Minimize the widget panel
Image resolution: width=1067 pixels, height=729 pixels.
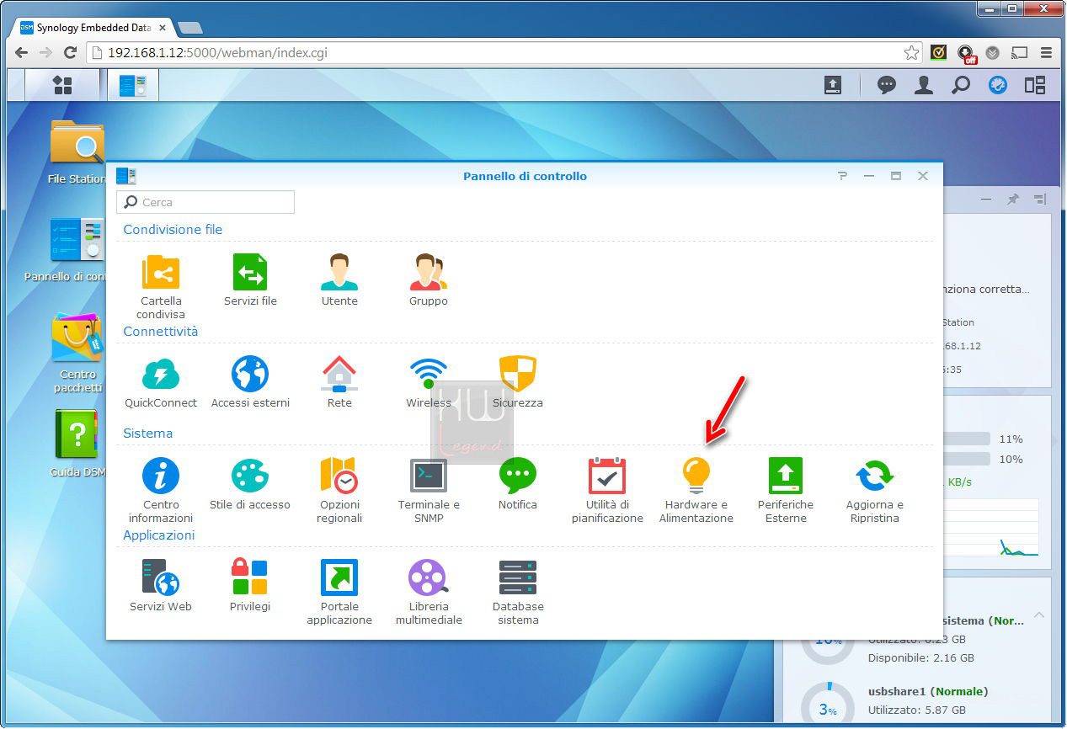pos(986,200)
